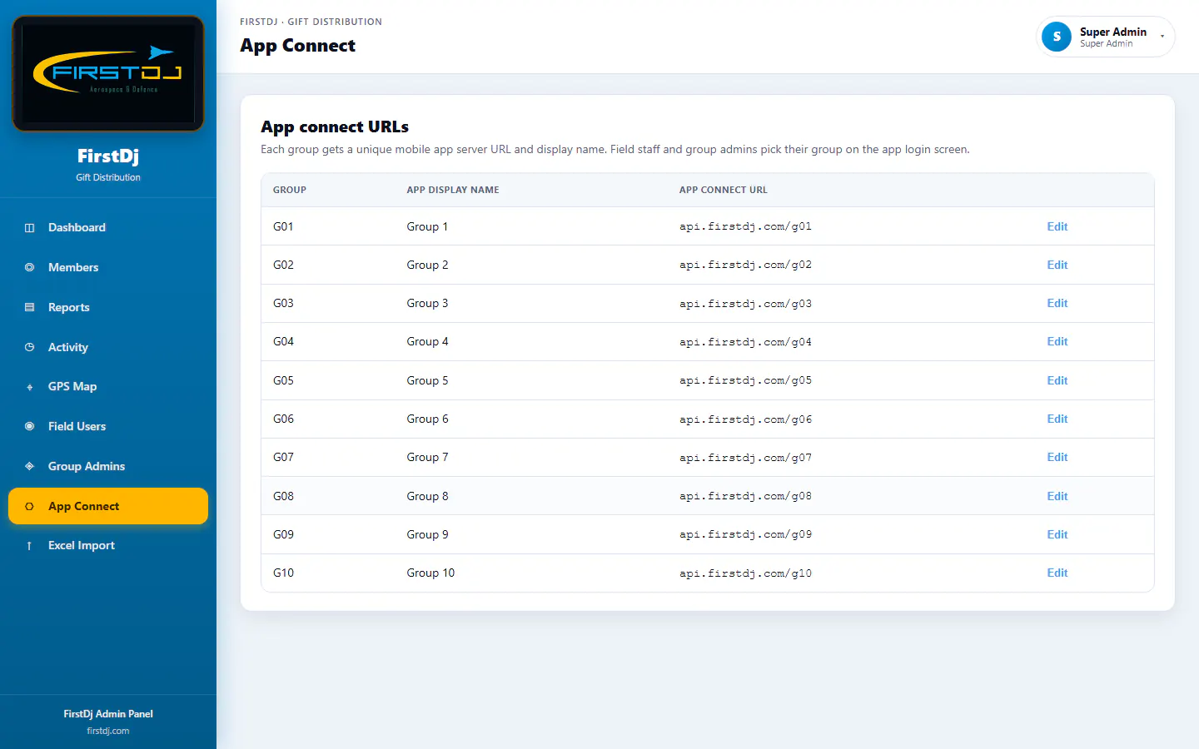Click the Field Users sidebar icon
This screenshot has width=1199, height=749.
(29, 426)
